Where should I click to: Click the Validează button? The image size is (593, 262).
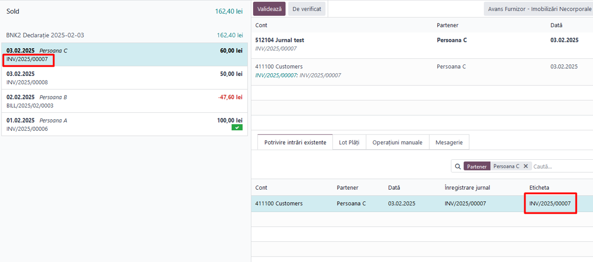click(x=269, y=9)
